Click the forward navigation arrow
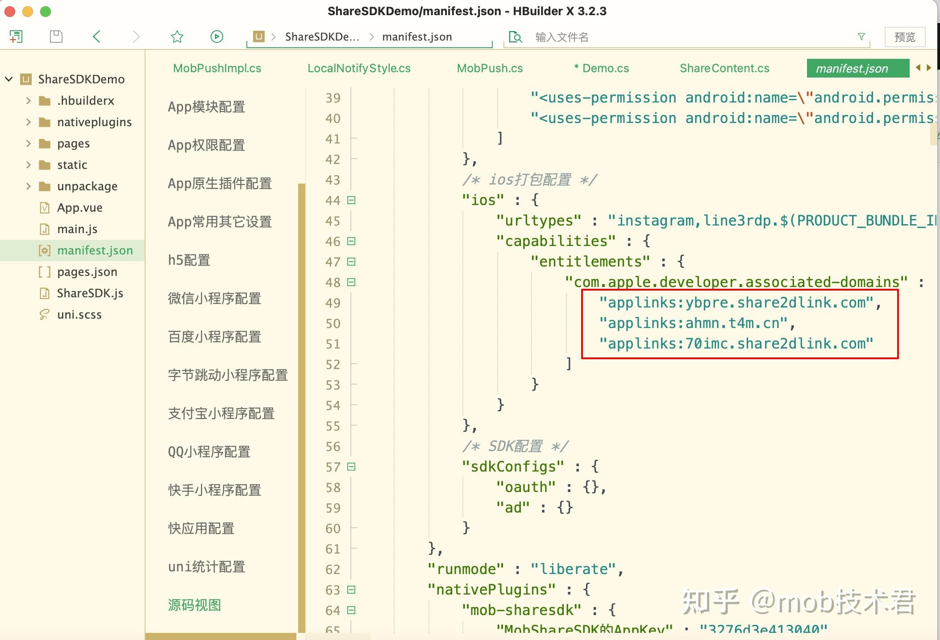Viewport: 940px width, 640px height. click(136, 37)
